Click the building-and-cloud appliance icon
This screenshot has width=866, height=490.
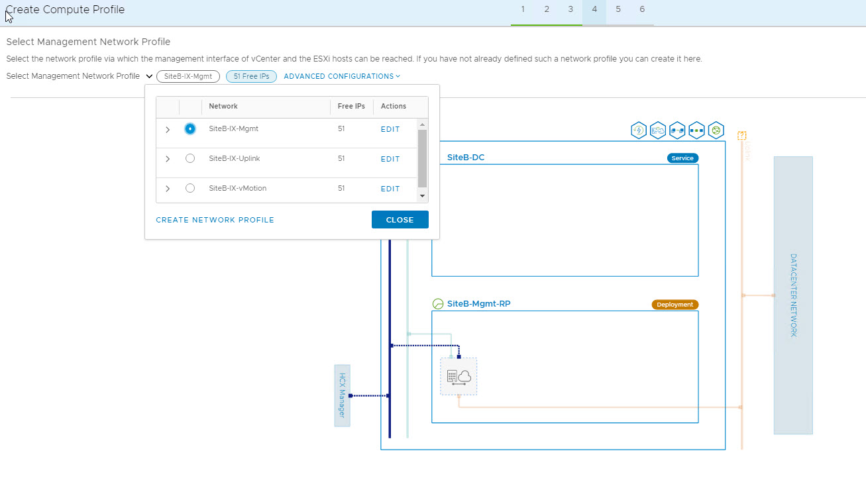pos(459,377)
